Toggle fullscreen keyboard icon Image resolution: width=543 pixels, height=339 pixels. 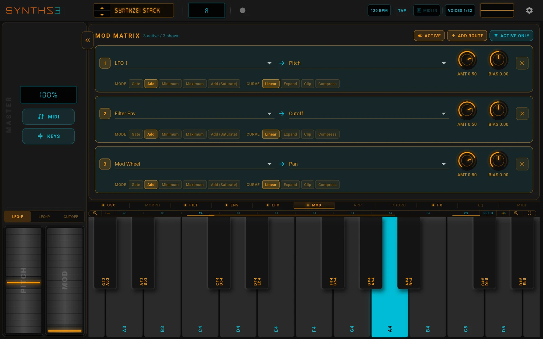tap(529, 213)
